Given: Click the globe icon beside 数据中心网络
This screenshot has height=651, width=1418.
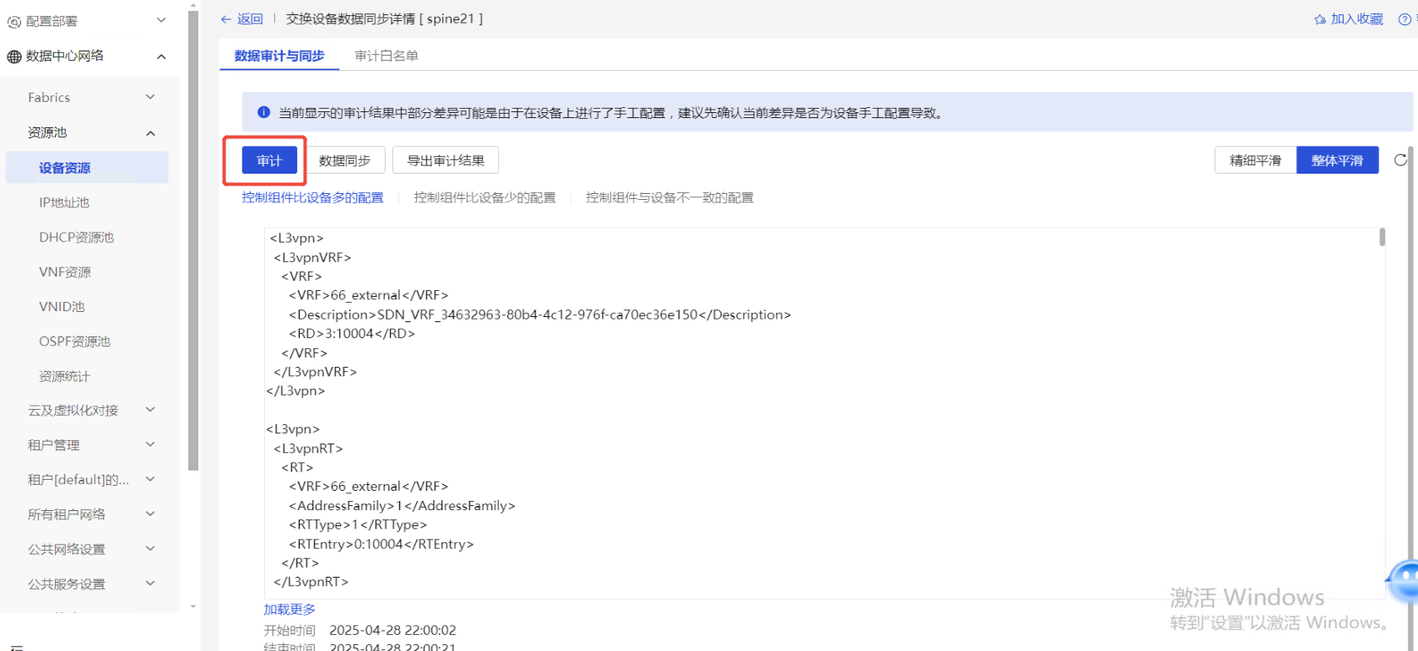Looking at the screenshot, I should (14, 56).
